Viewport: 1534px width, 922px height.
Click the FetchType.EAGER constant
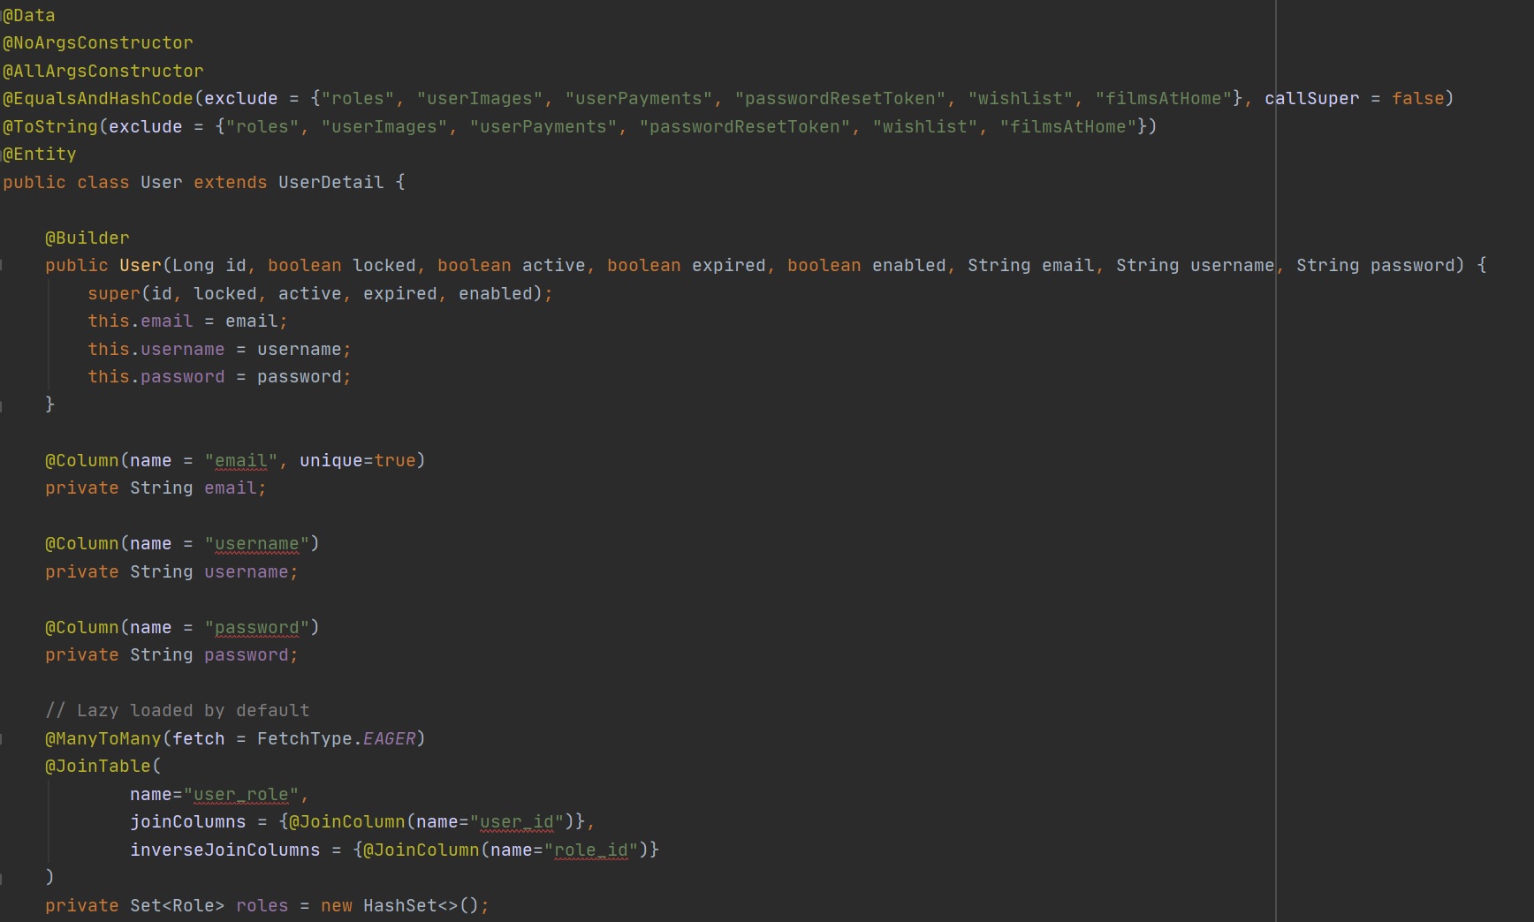[389, 739]
